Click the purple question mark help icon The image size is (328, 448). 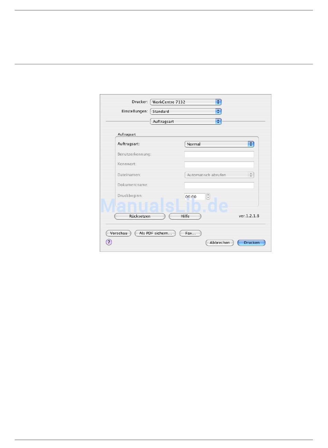(x=109, y=242)
